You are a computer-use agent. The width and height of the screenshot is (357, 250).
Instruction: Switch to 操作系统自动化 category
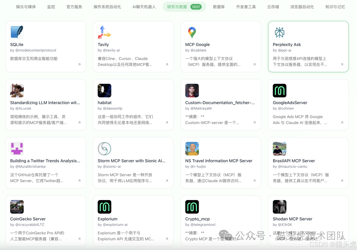tap(107, 7)
